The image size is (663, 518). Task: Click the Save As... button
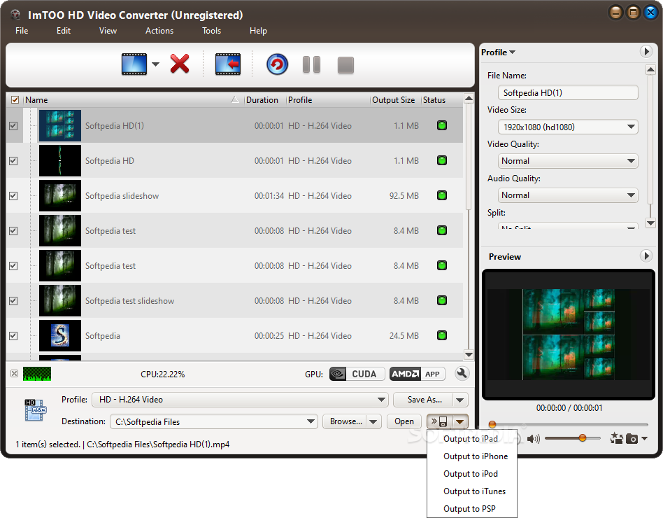pyautogui.click(x=423, y=400)
